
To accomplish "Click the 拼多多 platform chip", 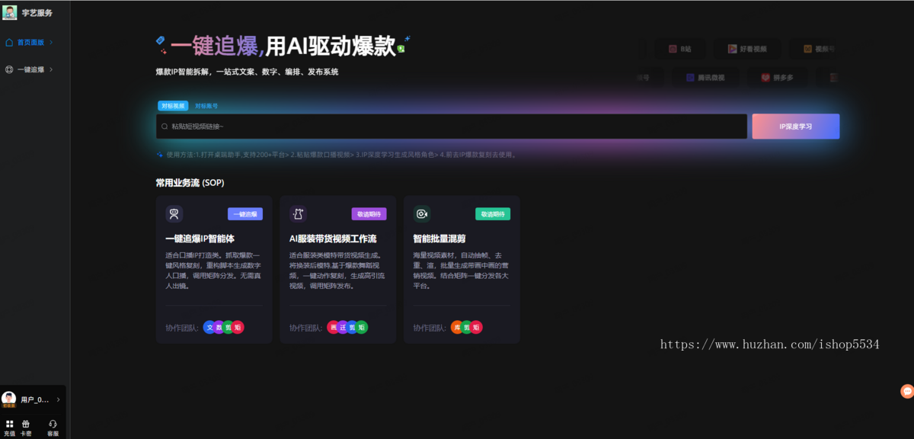I will tap(778, 78).
